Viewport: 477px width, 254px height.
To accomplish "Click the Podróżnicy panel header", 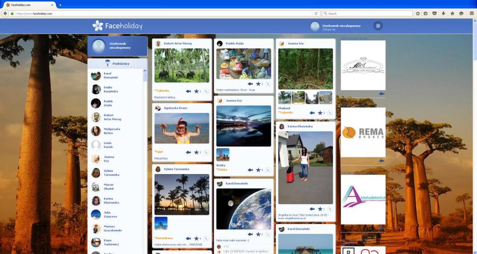I will [x=117, y=63].
